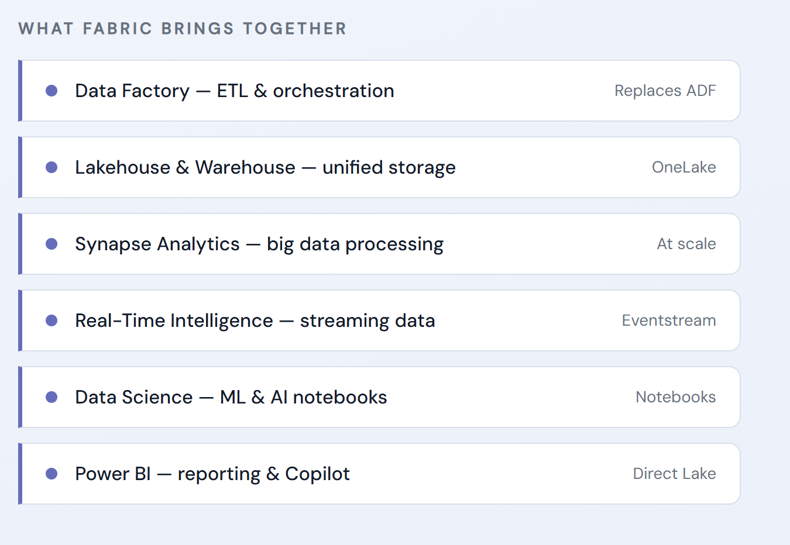Click the Direct Lake tag
790x545 pixels.
(674, 474)
